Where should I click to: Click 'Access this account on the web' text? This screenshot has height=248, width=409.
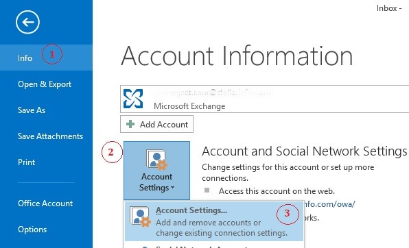click(x=277, y=191)
